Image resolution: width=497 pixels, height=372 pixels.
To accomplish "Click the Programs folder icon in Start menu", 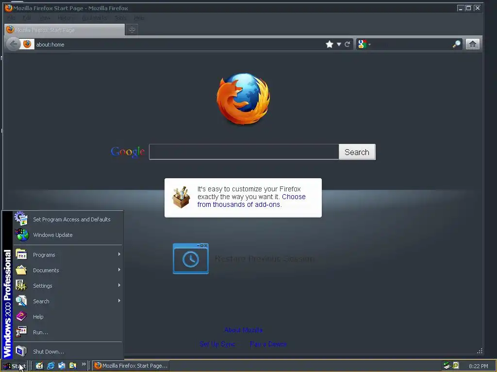I will coord(21,254).
